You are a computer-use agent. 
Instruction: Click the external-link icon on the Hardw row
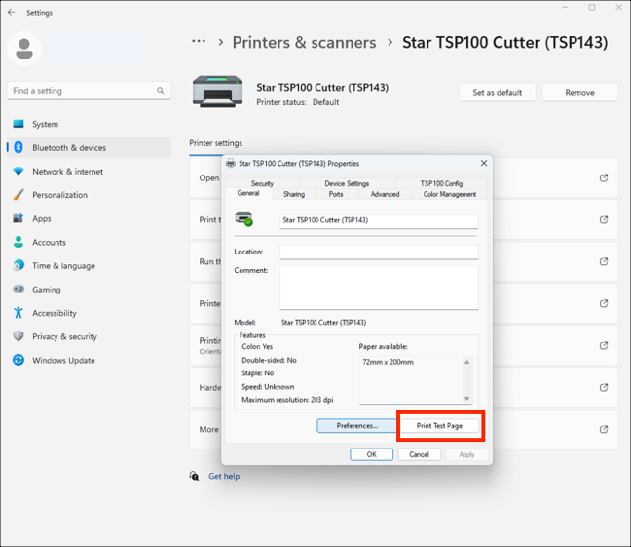(x=603, y=387)
